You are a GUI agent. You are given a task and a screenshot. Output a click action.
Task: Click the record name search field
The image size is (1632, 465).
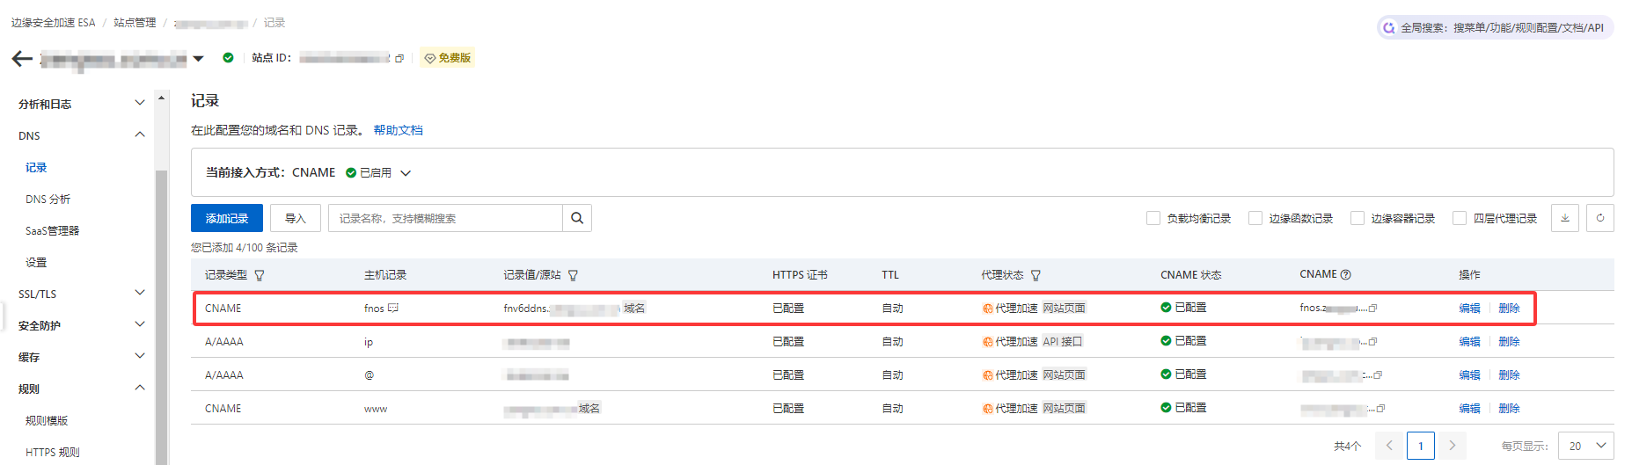(445, 218)
